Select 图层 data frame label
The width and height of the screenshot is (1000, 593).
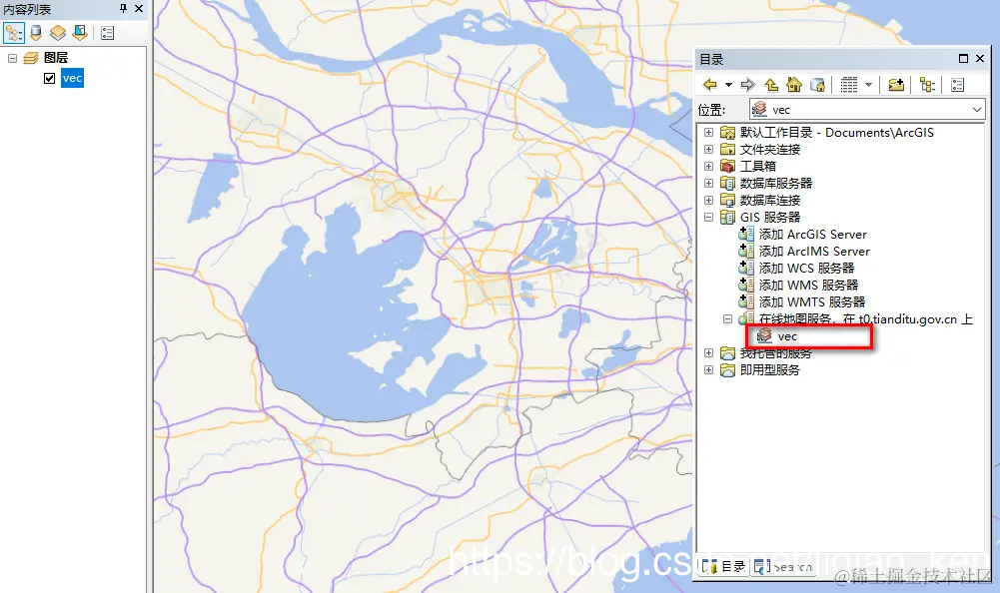(x=56, y=58)
